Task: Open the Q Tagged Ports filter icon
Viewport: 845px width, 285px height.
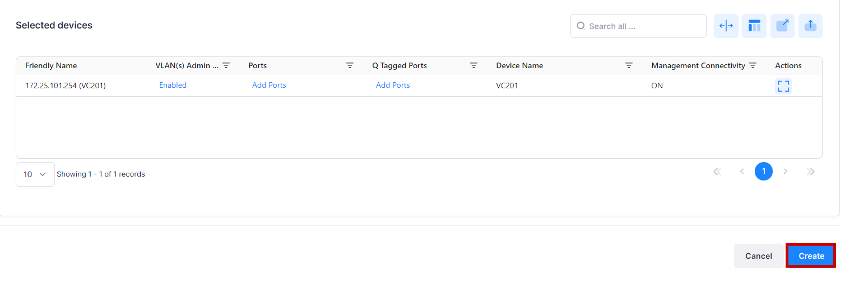Action: point(473,65)
